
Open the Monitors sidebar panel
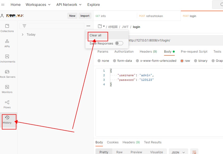click(7, 89)
